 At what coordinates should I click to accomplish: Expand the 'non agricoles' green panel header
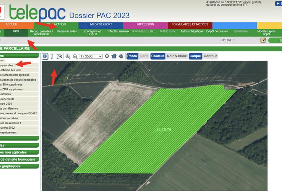(19, 152)
